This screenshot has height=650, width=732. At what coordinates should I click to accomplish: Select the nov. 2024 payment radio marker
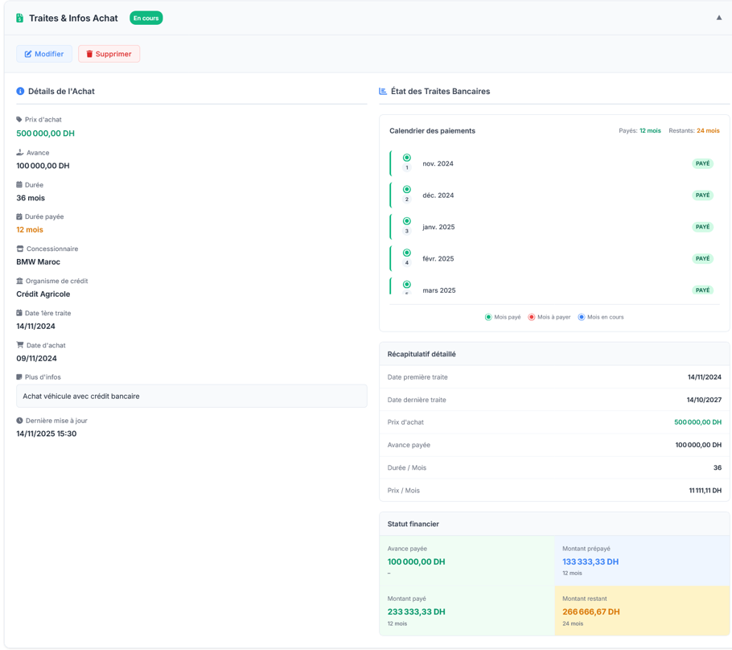[x=407, y=158]
